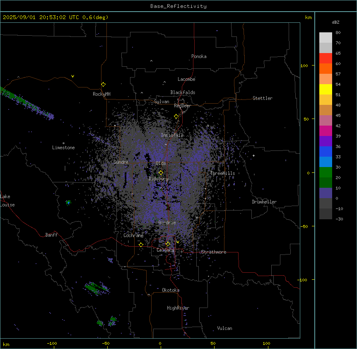
Task: Select the Lake Louise label
Action: 7,201
